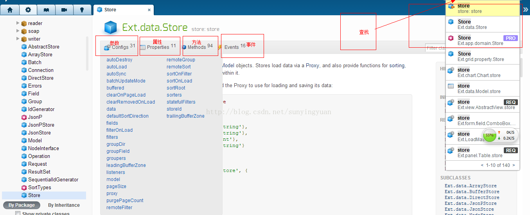Screen dimensions: 530x215
Task: Click the Connection class icon
Action: pyautogui.click(x=24, y=70)
